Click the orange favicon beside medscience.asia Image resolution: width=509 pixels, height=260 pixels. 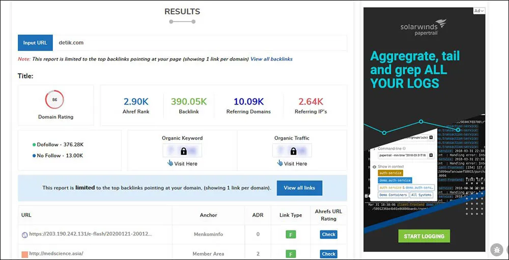coord(24,254)
